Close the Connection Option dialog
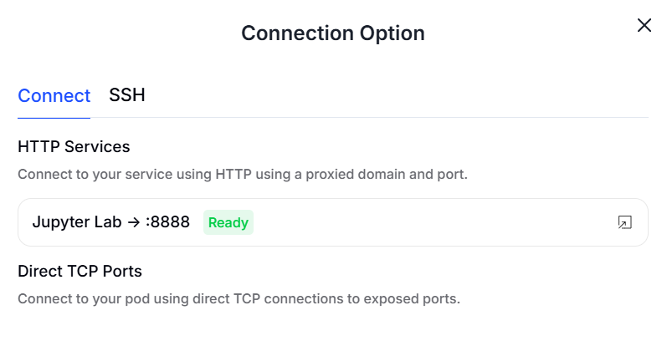 [x=644, y=25]
